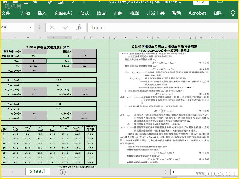Screen dimensions: 239x179
Task: Select the column H header
Action: click(x=91, y=38)
